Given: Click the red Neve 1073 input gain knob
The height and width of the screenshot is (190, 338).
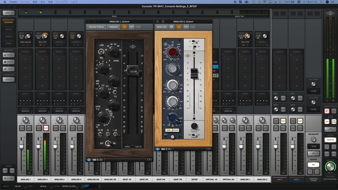Looking at the screenshot, I should tap(172, 52).
